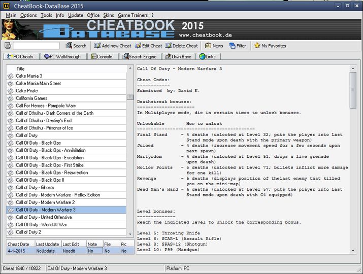Click the cheat text scrollbar thumb

[x=353, y=90]
